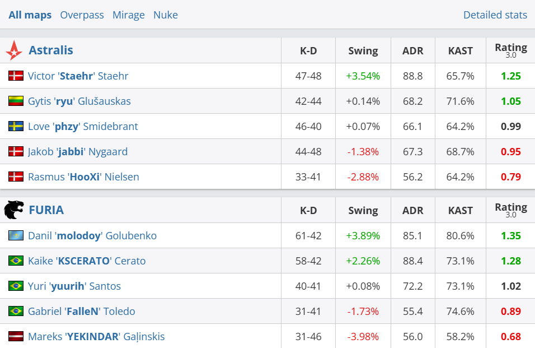Screen dimensions: 535x348
Task: Click the Lithuanian flag beside ryu
Action: point(16,101)
